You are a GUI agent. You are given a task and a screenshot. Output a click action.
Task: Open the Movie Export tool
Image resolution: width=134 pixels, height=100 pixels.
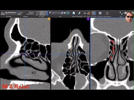pyautogui.click(x=79, y=13)
